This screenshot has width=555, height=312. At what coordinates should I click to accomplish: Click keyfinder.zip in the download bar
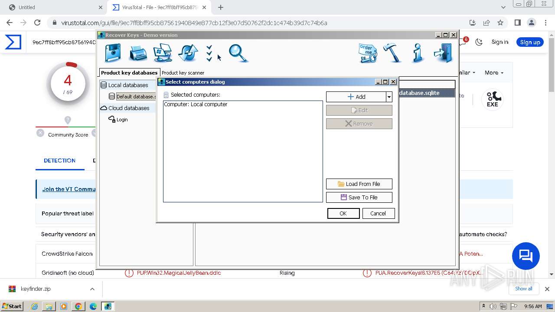tap(36, 289)
